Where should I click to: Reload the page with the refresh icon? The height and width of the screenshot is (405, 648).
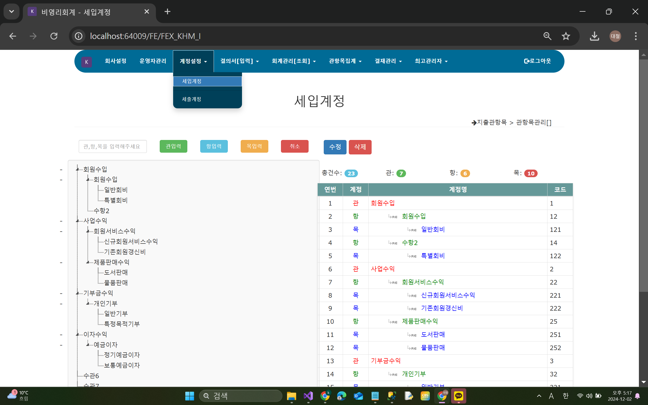tap(54, 36)
